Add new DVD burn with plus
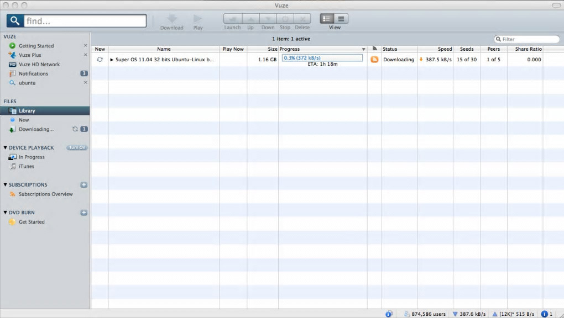Image resolution: width=564 pixels, height=318 pixels. pyautogui.click(x=84, y=213)
